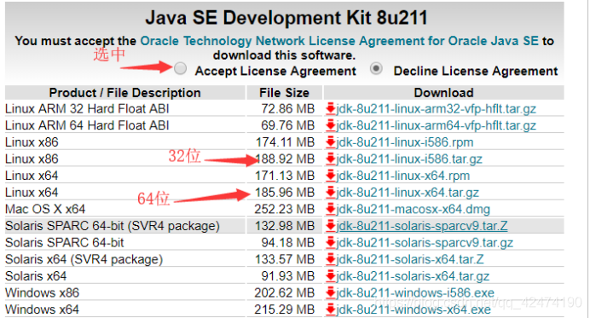Download jdk-8u211-linux-x64.rpm

coord(403,176)
